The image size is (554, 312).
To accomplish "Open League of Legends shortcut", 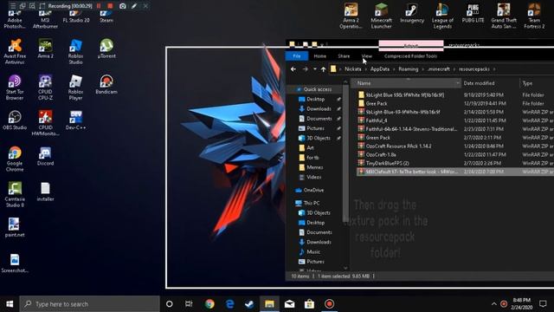I will 442,16.
